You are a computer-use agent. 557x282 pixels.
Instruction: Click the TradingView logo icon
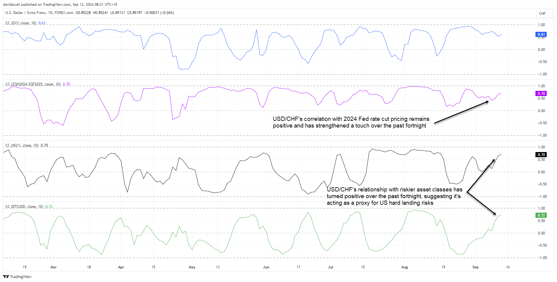click(x=6, y=277)
